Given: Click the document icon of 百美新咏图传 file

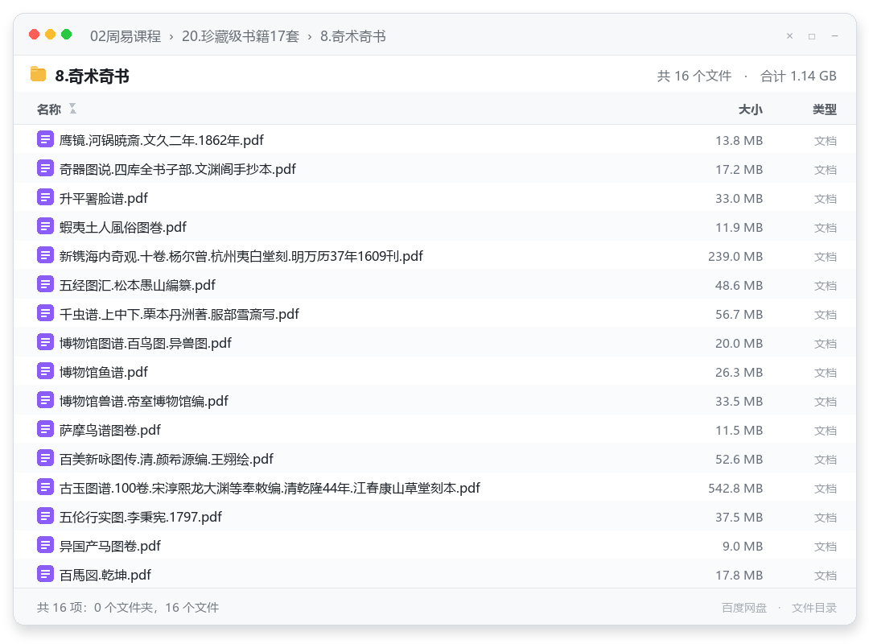Looking at the screenshot, I should pyautogui.click(x=45, y=458).
